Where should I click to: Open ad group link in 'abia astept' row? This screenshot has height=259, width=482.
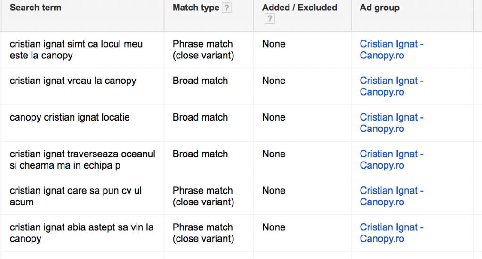(392, 233)
